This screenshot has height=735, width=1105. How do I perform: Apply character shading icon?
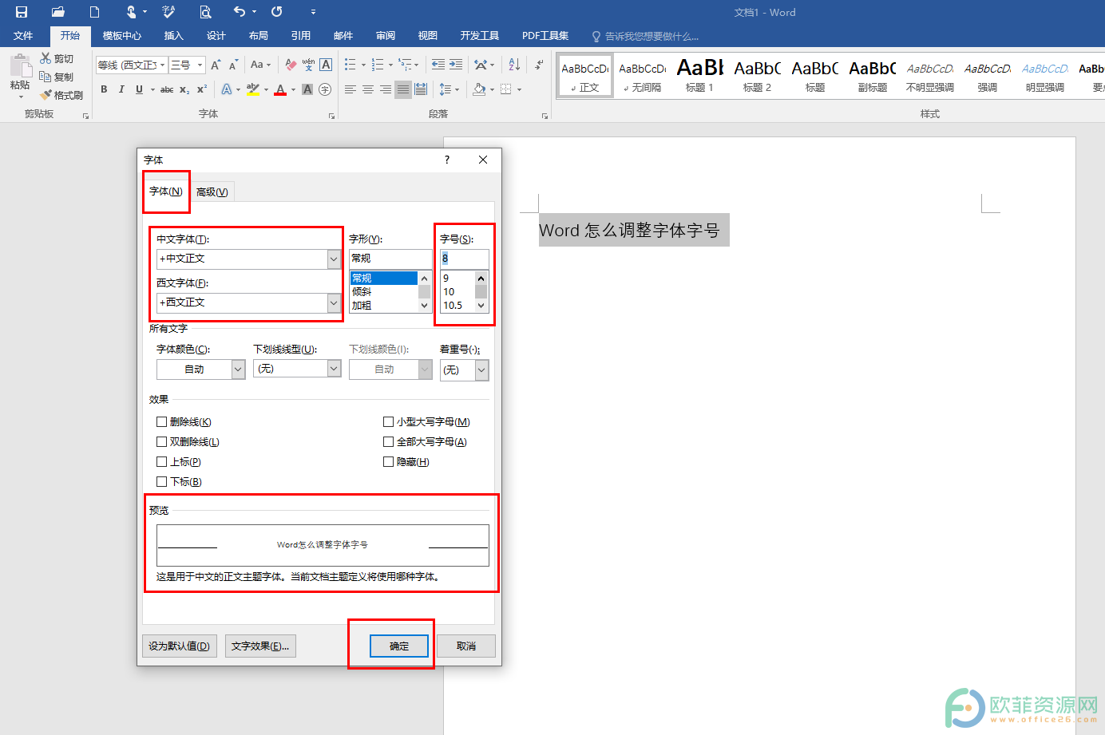307,89
